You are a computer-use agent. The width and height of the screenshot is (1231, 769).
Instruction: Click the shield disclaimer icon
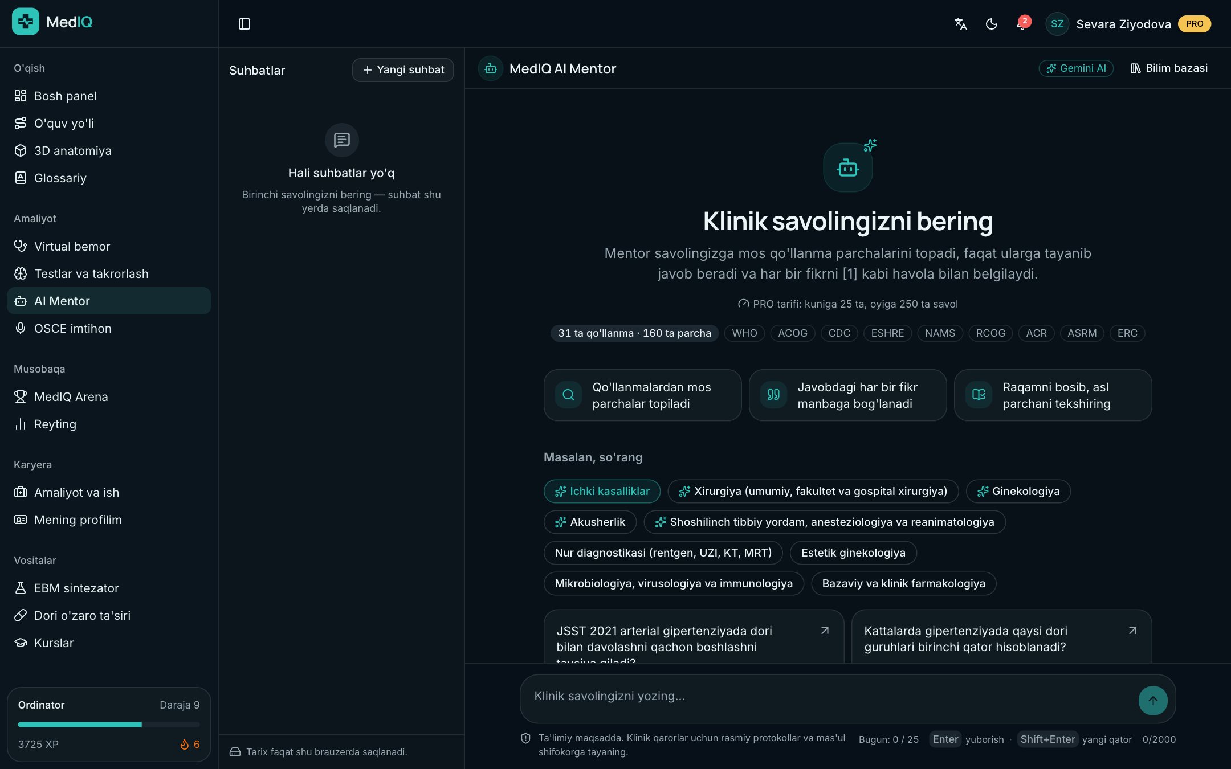pyautogui.click(x=526, y=739)
